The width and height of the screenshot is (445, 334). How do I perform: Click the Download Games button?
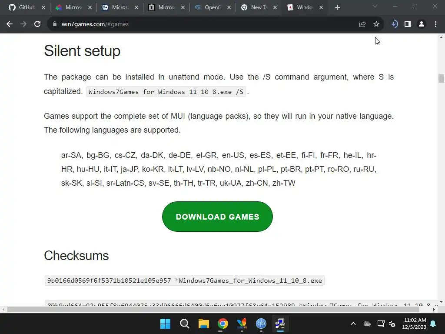[x=217, y=217]
